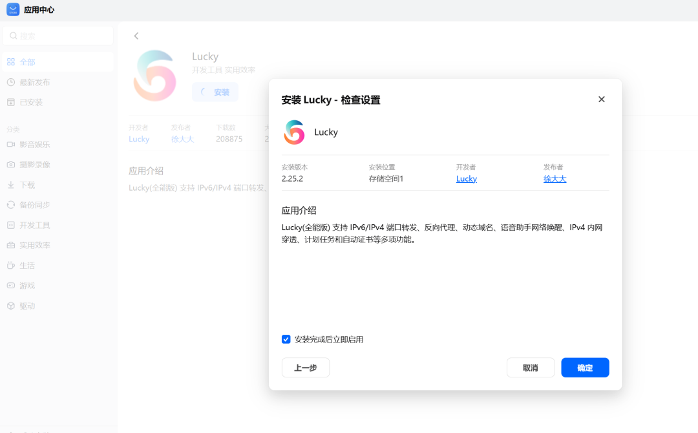Click the Lucky title on app page
The height and width of the screenshot is (433, 698).
206,56
